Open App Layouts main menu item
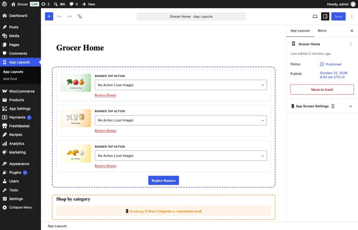Viewport: 358px width, 230px height. pyautogui.click(x=20, y=62)
